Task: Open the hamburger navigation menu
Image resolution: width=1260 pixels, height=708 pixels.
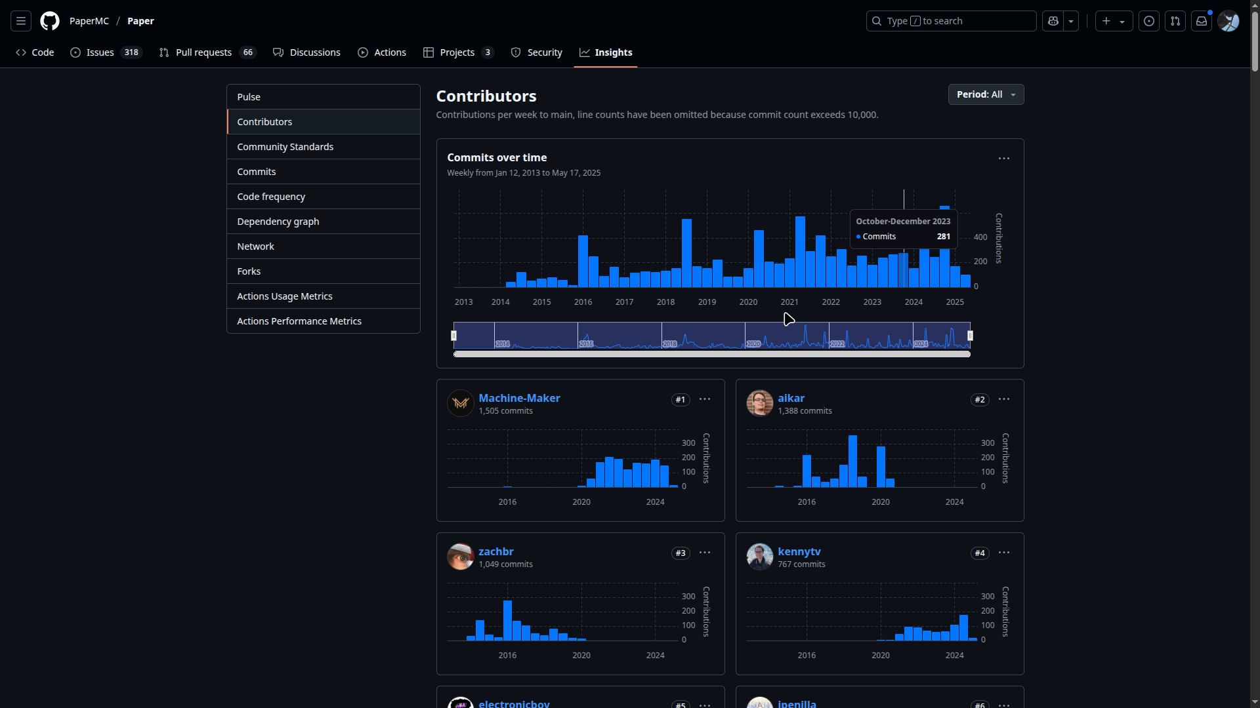Action: coord(21,21)
